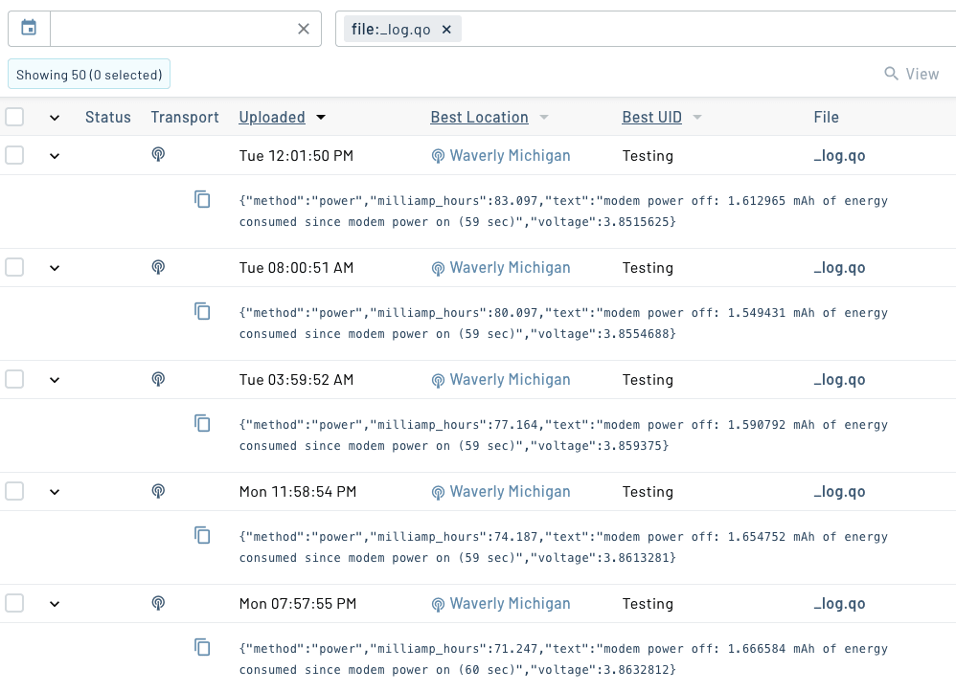Sort by Best UID column
This screenshot has height=692, width=956.
click(651, 117)
